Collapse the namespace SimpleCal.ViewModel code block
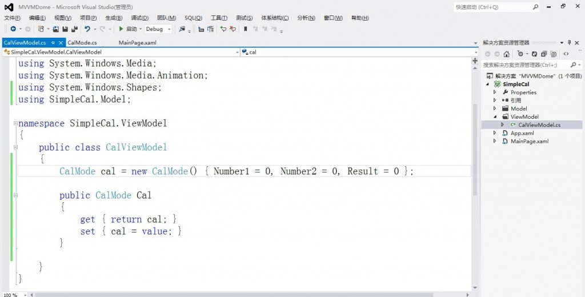 coord(15,123)
